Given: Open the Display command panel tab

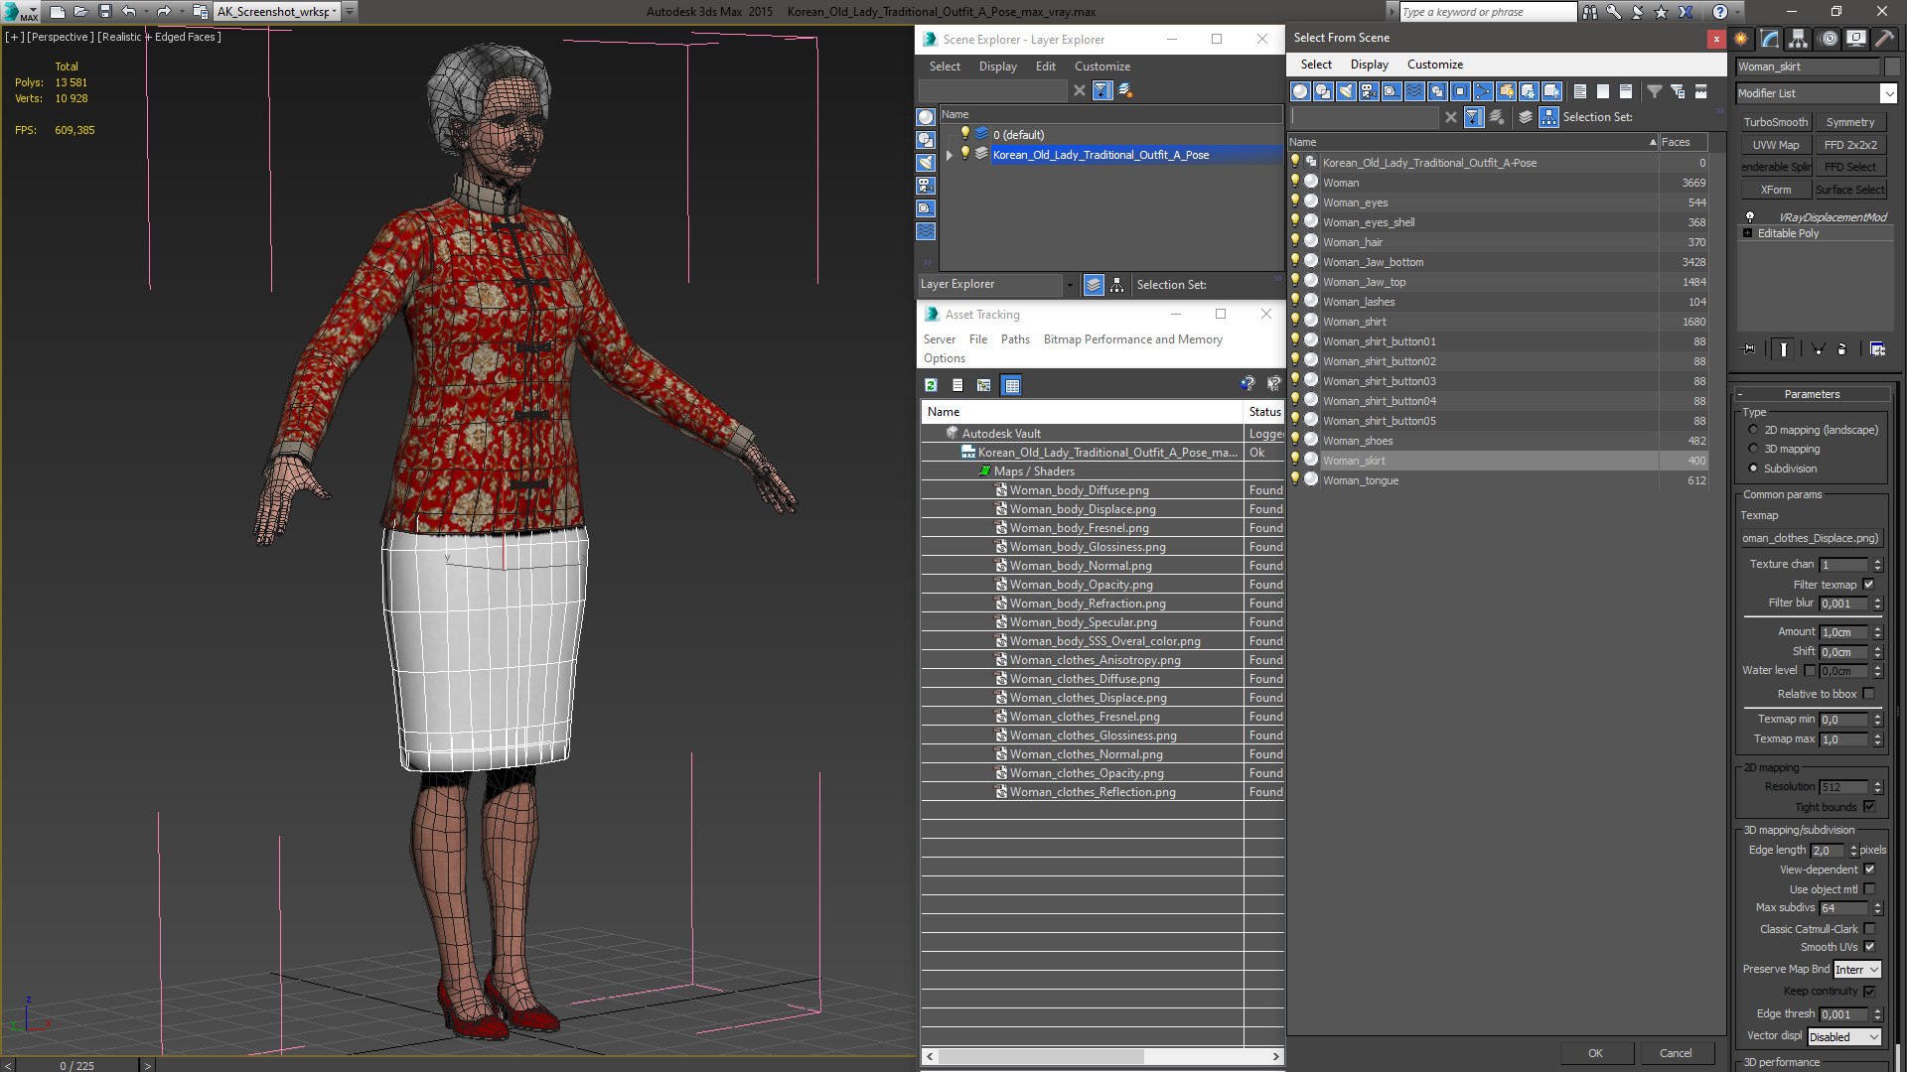Looking at the screenshot, I should click(x=1855, y=39).
